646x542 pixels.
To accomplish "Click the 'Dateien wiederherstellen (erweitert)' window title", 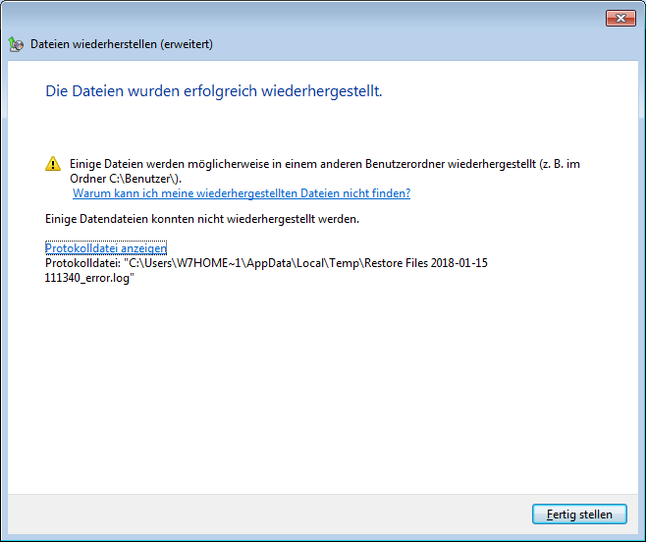I will [x=122, y=44].
